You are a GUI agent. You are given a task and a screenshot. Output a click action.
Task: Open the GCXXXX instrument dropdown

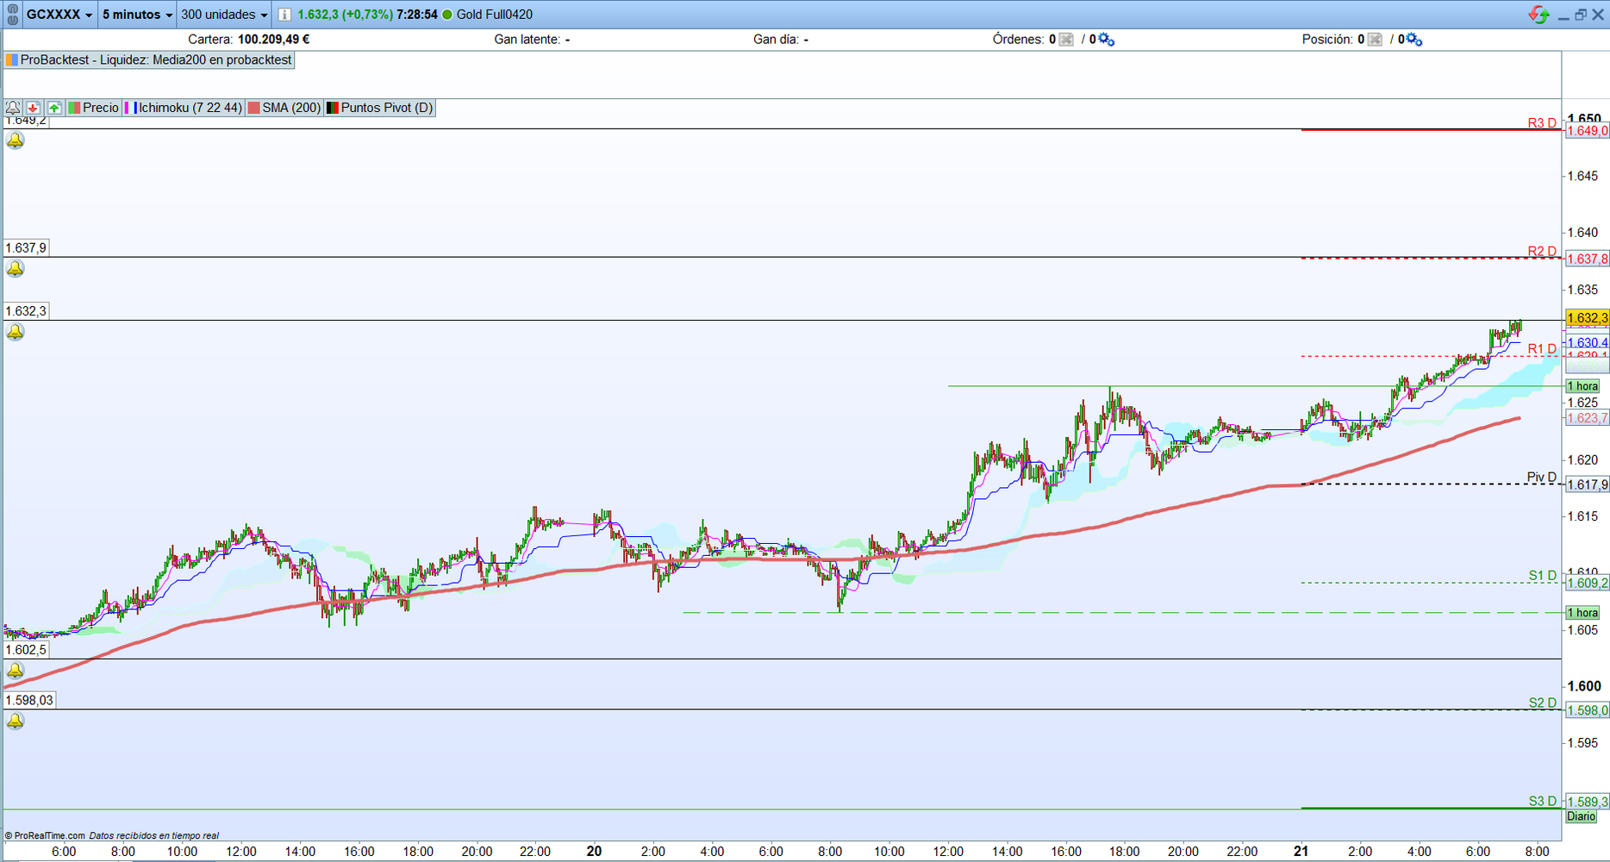(x=59, y=15)
